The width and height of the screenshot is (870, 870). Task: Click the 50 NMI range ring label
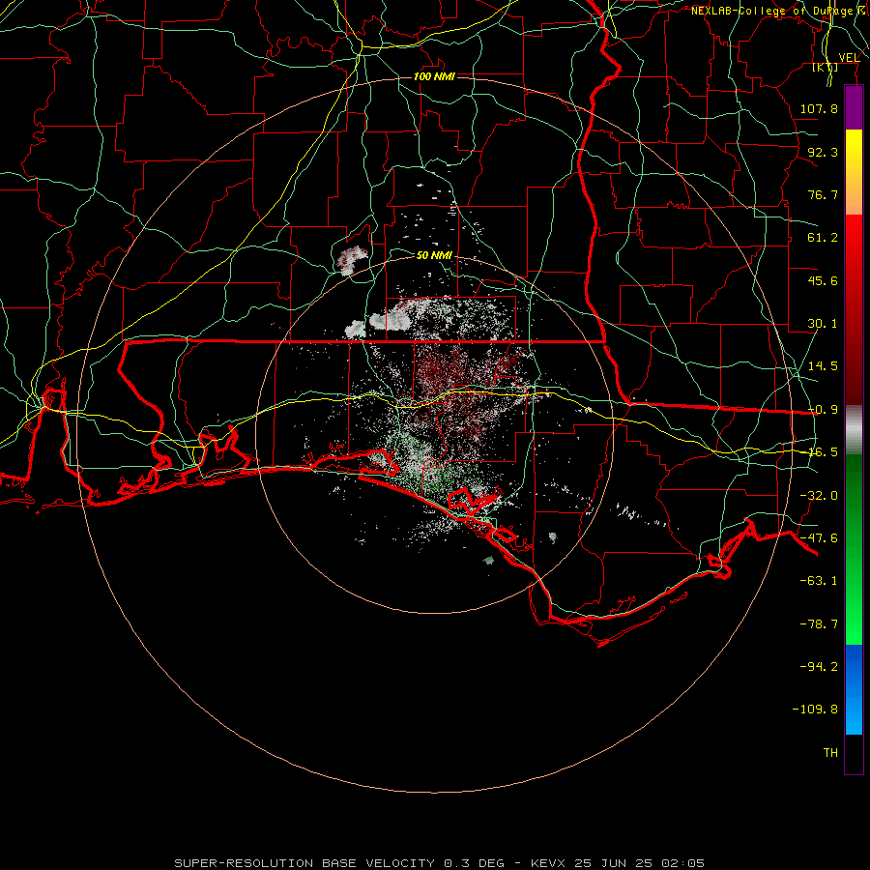(x=434, y=255)
